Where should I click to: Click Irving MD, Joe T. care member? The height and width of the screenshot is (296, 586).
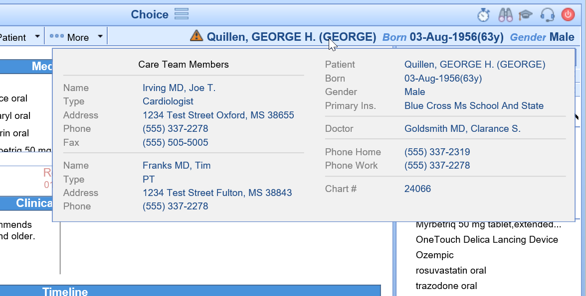point(179,88)
